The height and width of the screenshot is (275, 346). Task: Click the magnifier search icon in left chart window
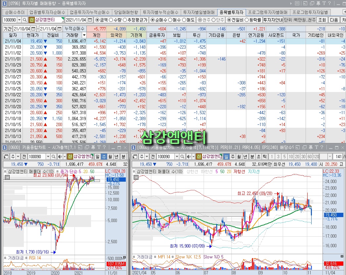click(x=53, y=157)
